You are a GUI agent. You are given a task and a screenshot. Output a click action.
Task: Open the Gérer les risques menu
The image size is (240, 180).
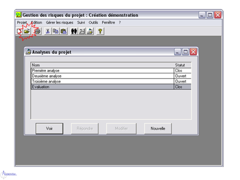(59, 22)
